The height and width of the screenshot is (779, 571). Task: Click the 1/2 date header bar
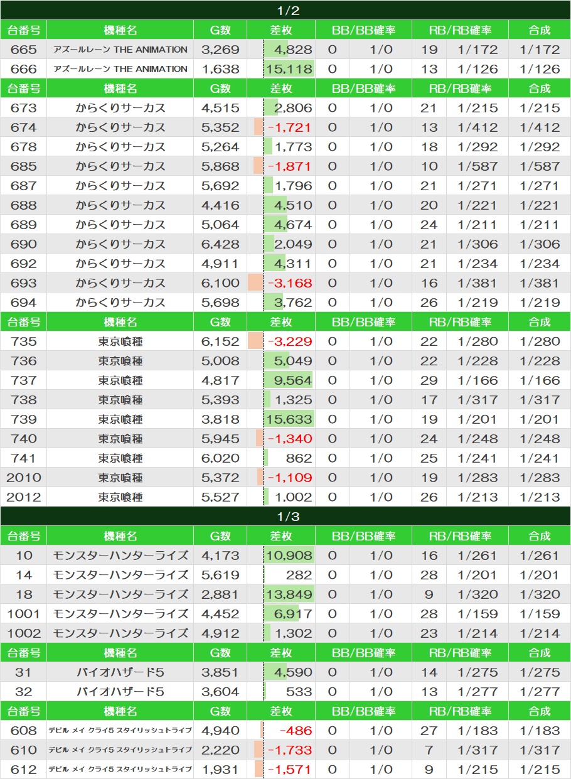coord(285,11)
